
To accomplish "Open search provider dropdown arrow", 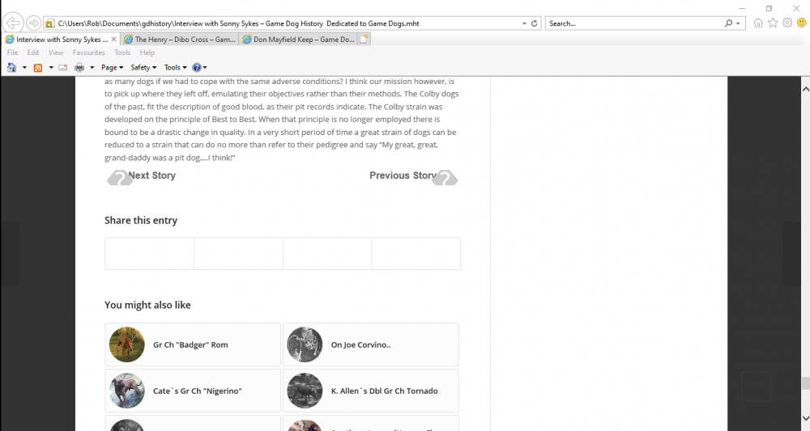I will [x=738, y=23].
